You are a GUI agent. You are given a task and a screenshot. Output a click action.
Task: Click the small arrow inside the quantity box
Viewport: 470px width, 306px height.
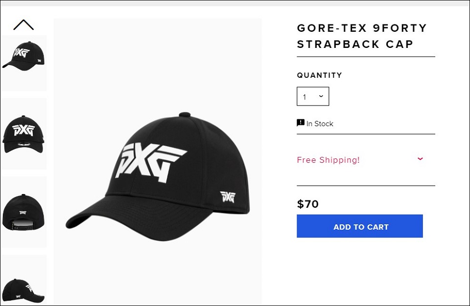click(x=321, y=96)
